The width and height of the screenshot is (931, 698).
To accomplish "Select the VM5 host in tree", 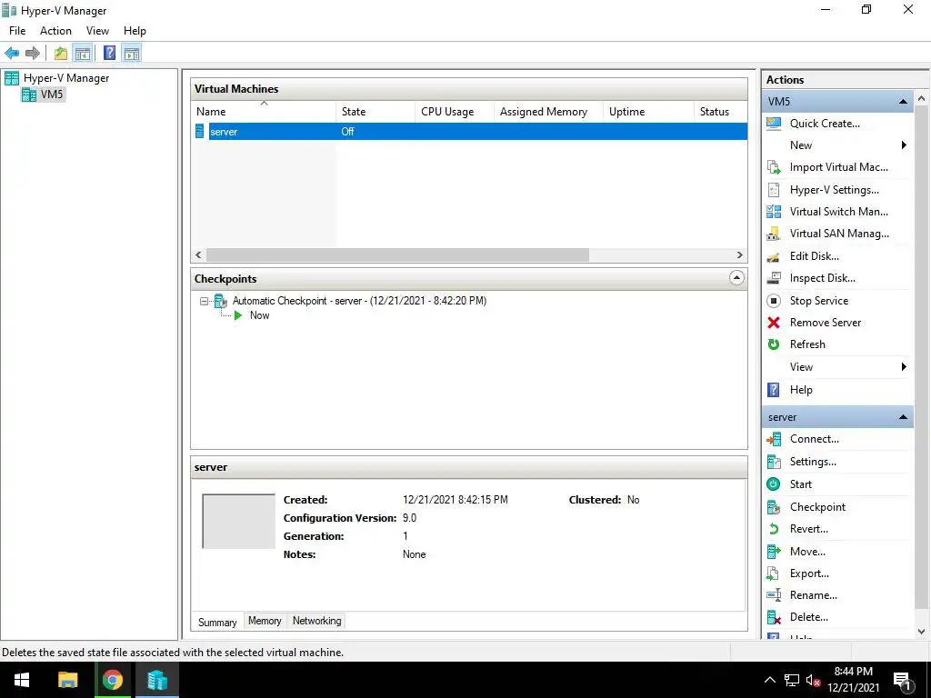I will point(51,95).
